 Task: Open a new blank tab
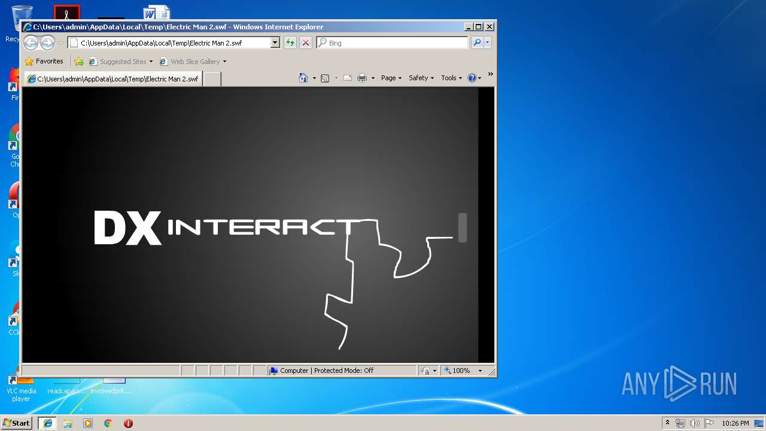pos(212,79)
